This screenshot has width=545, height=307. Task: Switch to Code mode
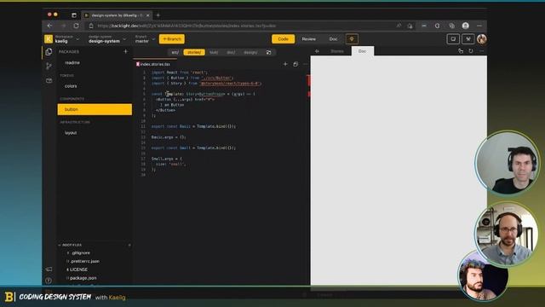tap(284, 39)
